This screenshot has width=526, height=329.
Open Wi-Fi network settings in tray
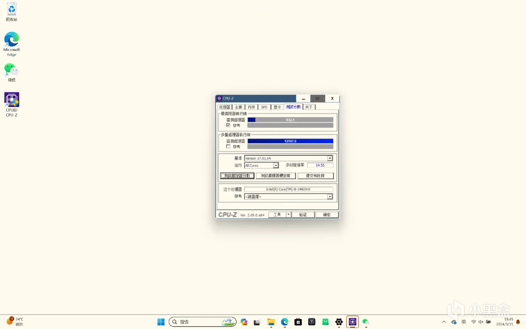coord(473,322)
